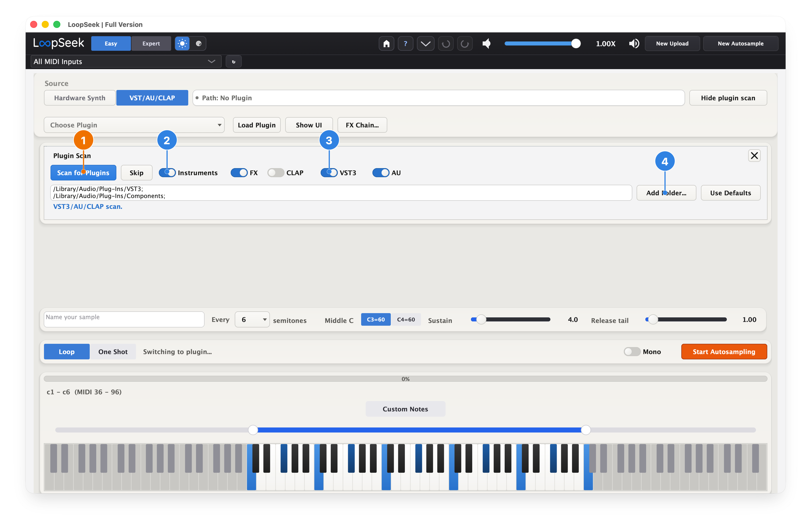The image size is (811, 528).
Task: Click Add Folder button
Action: coord(666,193)
